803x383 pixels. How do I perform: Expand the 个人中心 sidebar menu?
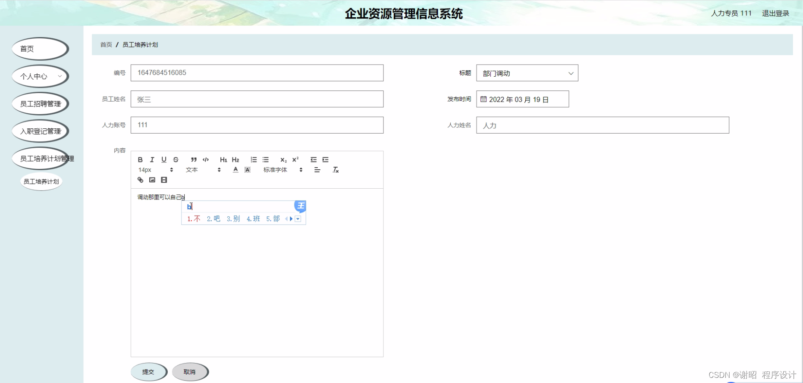pos(40,76)
